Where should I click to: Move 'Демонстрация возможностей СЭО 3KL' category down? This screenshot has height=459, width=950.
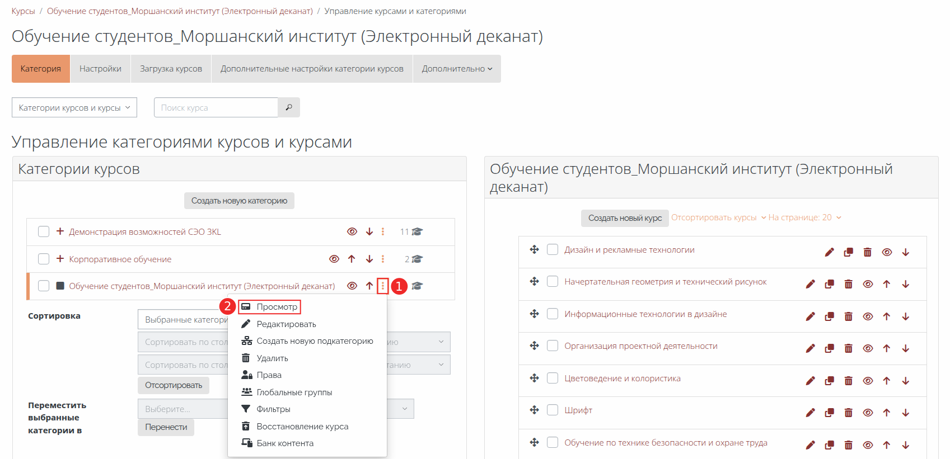[369, 231]
